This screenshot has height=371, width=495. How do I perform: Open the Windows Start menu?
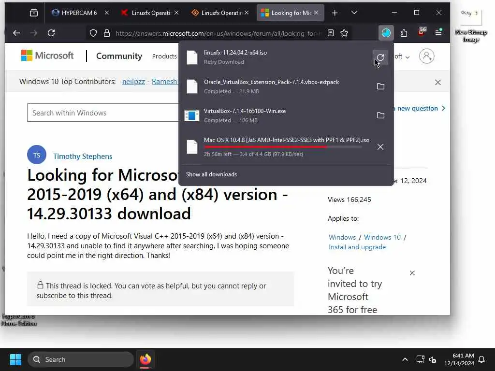pyautogui.click(x=15, y=359)
